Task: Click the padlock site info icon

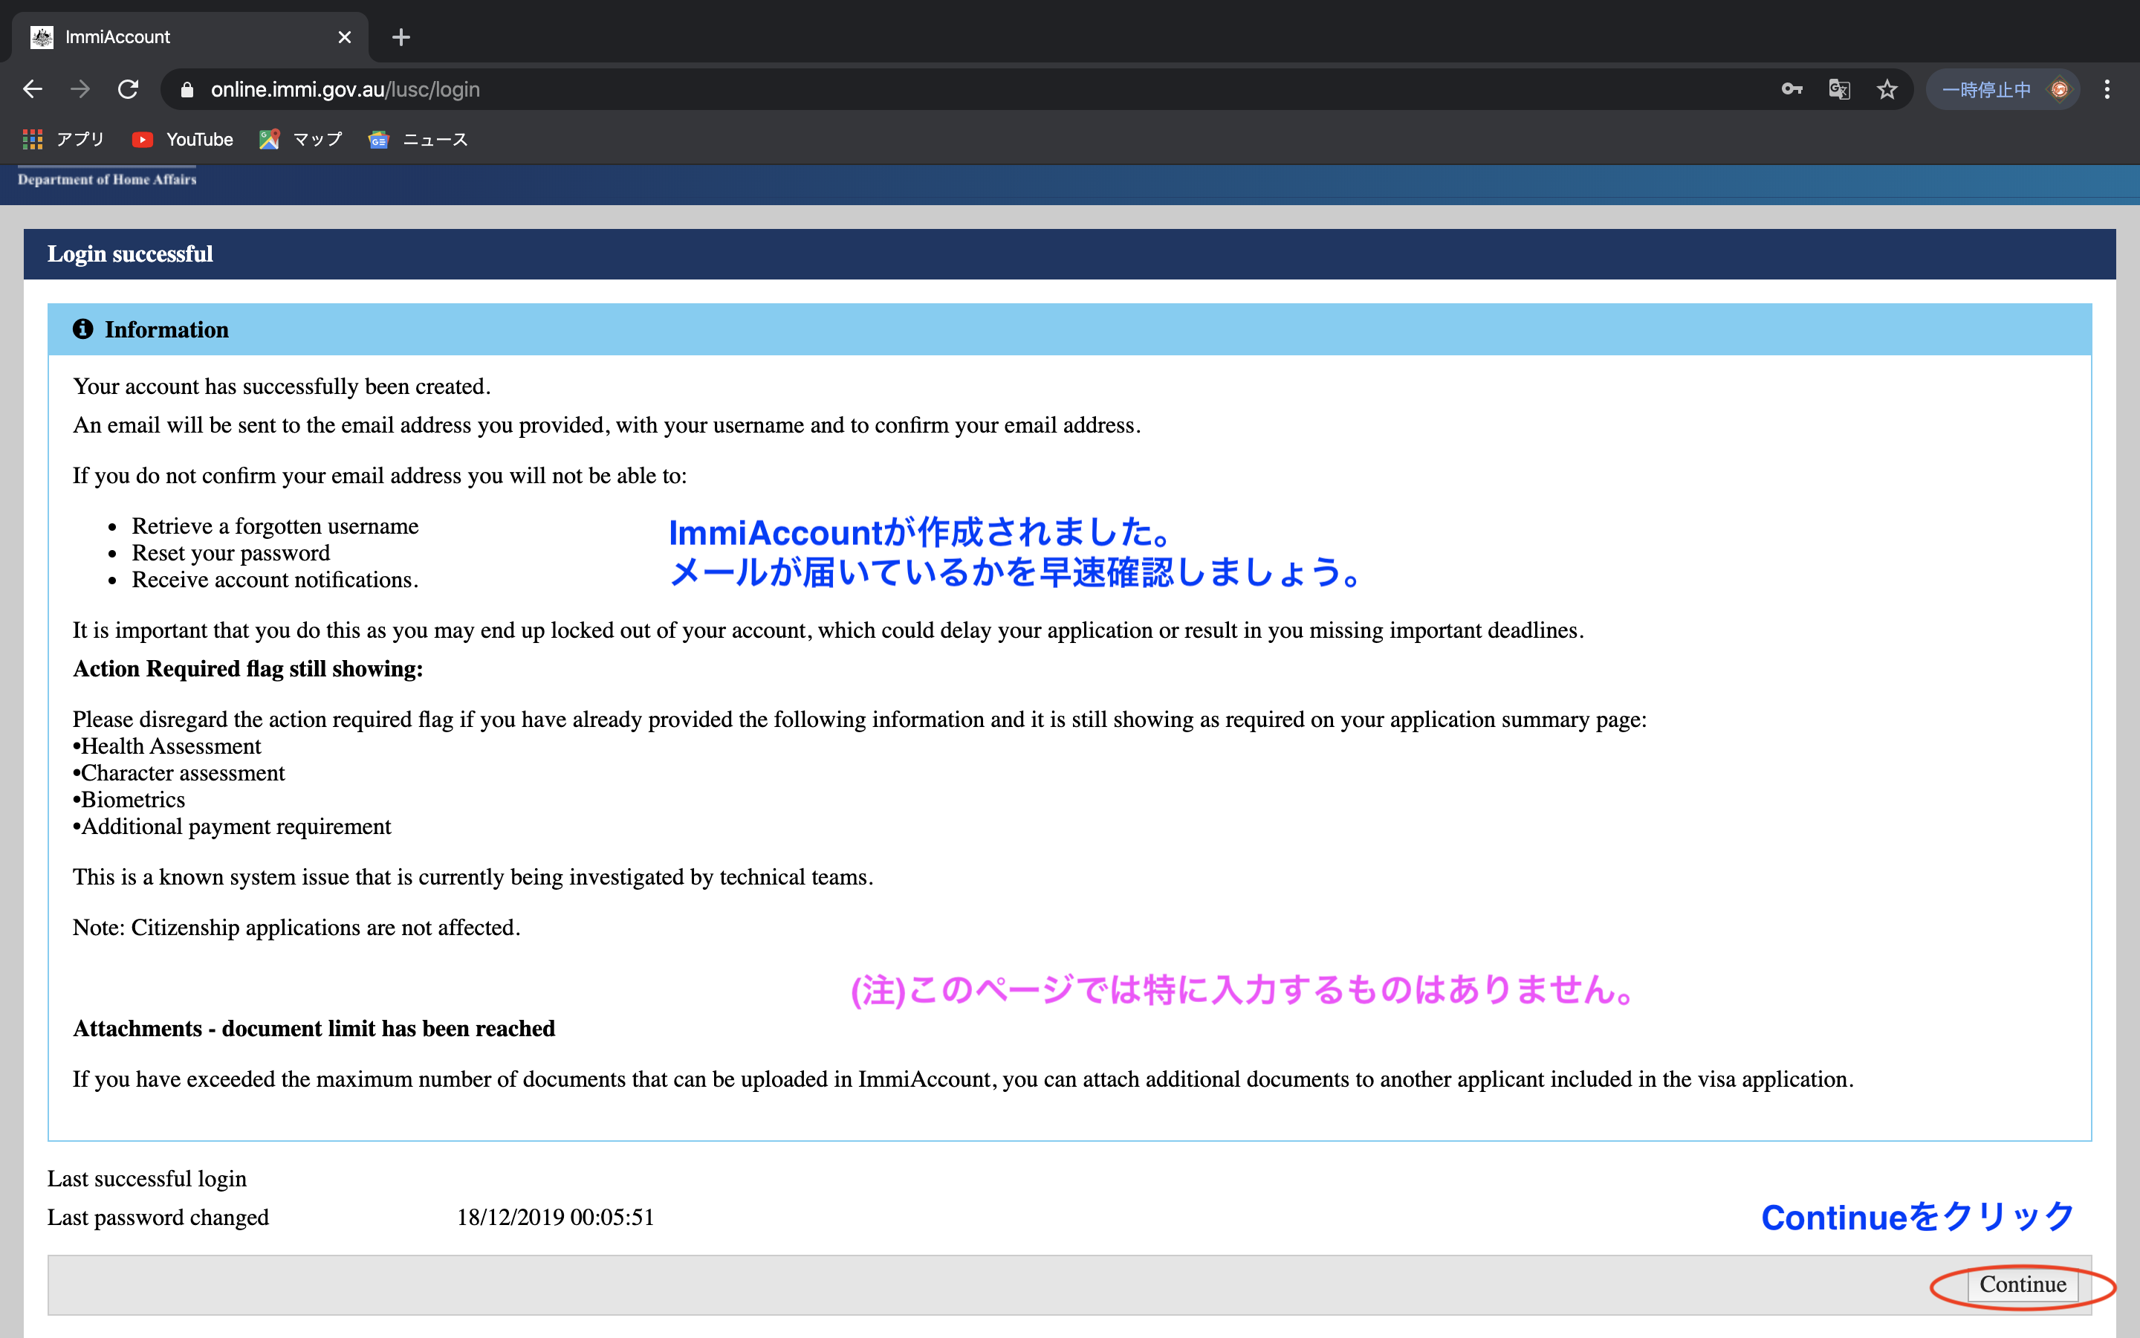Action: coord(187,89)
